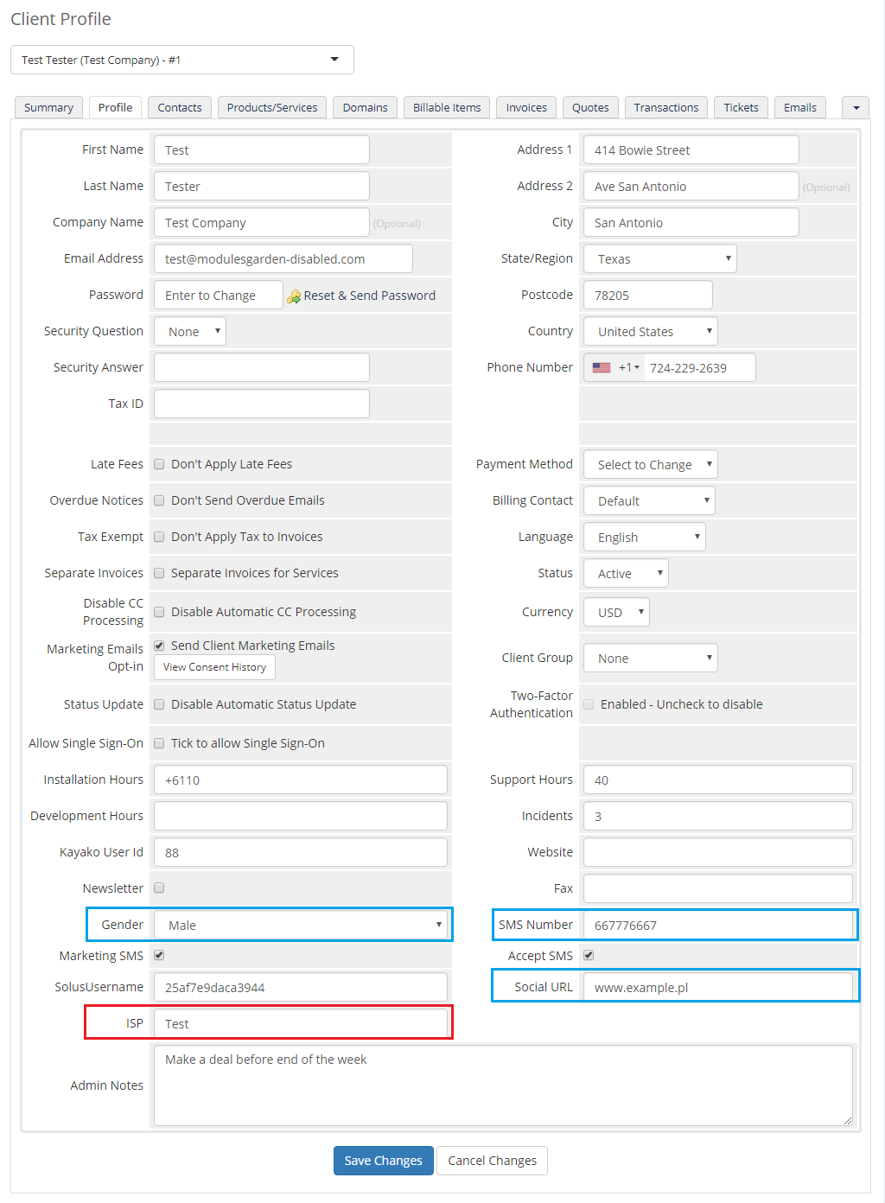Switch to the Summary tab
885x1203 pixels.
click(x=48, y=107)
